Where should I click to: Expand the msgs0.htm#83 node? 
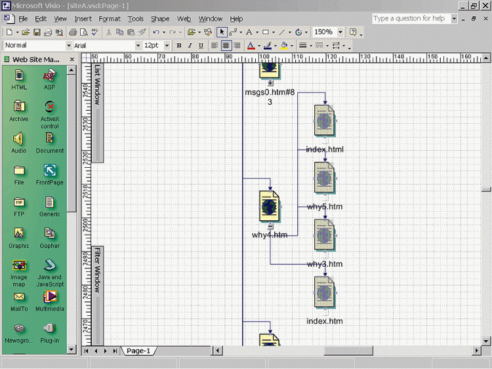(270, 83)
